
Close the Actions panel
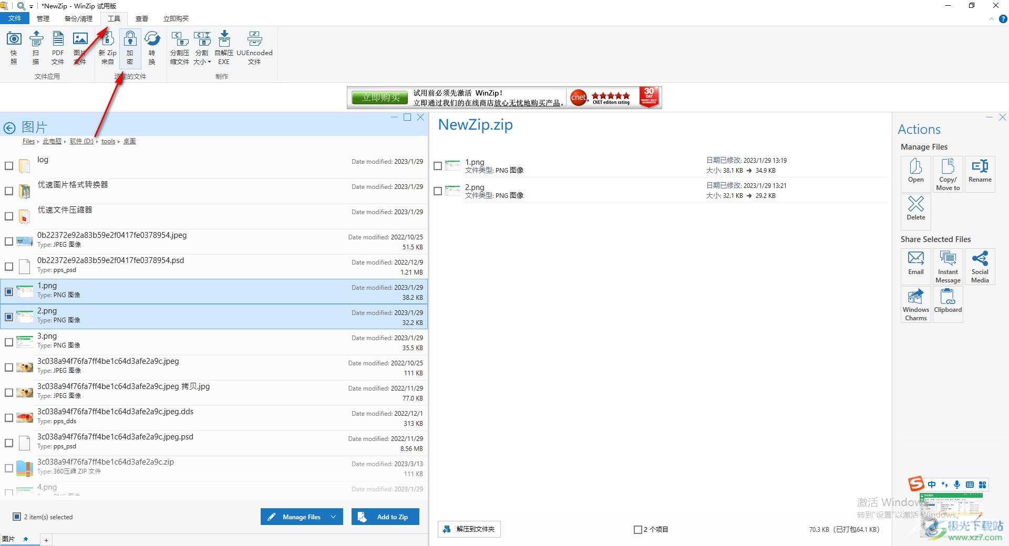(1003, 117)
